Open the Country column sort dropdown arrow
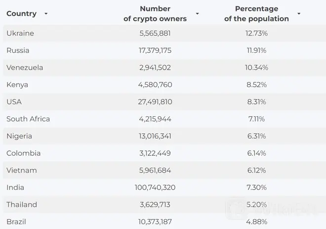Image resolution: width=326 pixels, height=229 pixels. click(x=46, y=14)
